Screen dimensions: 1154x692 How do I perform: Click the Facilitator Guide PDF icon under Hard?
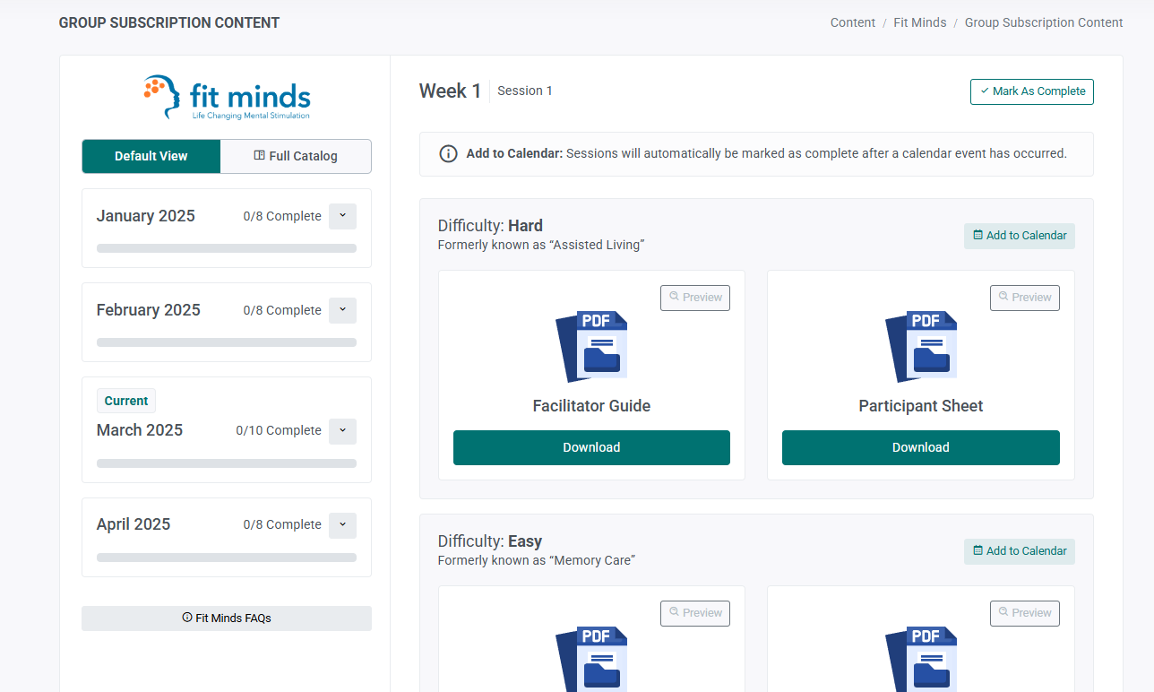point(591,346)
